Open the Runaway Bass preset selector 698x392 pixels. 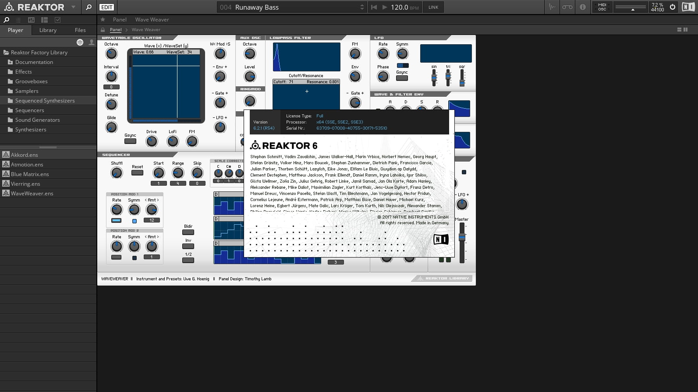(291, 7)
